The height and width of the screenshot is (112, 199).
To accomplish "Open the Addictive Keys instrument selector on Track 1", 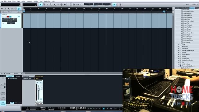I will pyautogui.click(x=8, y=19).
